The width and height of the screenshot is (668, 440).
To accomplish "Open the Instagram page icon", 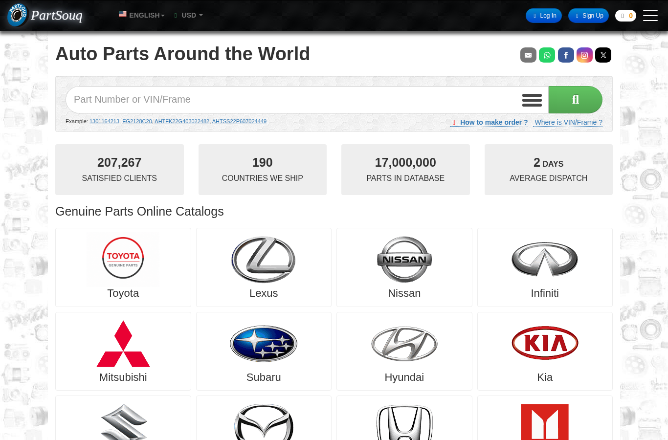I will [x=584, y=55].
